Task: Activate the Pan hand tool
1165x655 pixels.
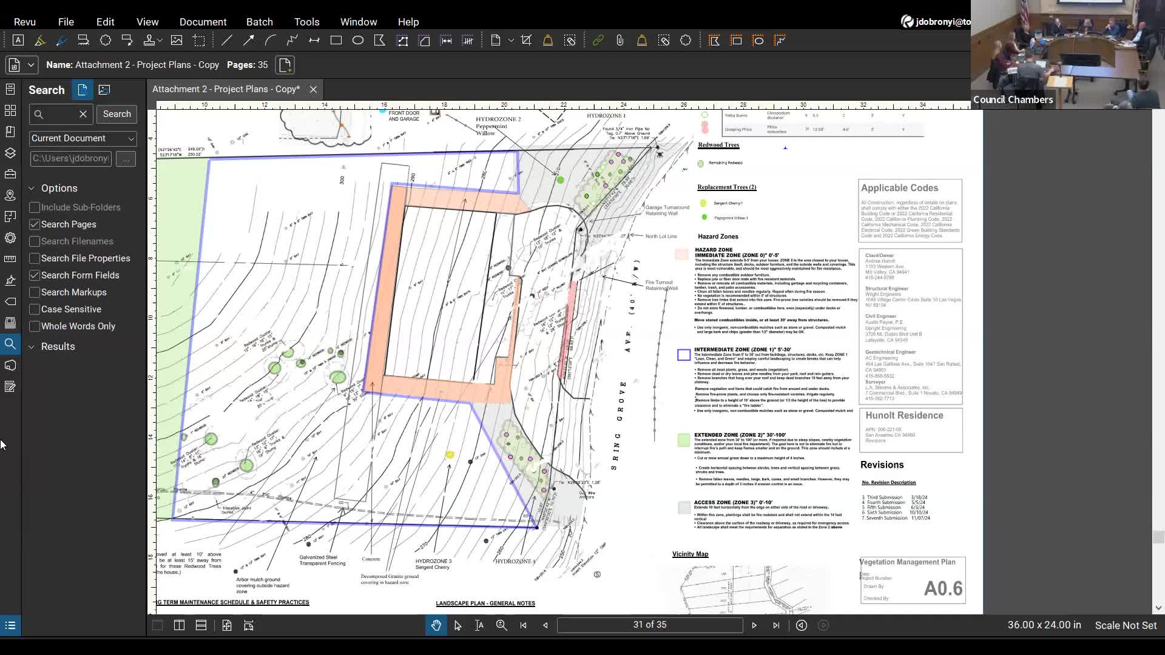Action: (436, 625)
